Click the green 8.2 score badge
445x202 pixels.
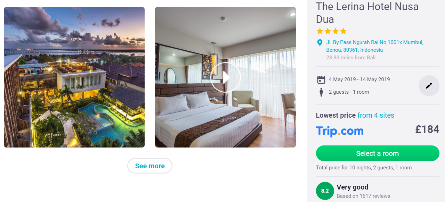(x=325, y=191)
